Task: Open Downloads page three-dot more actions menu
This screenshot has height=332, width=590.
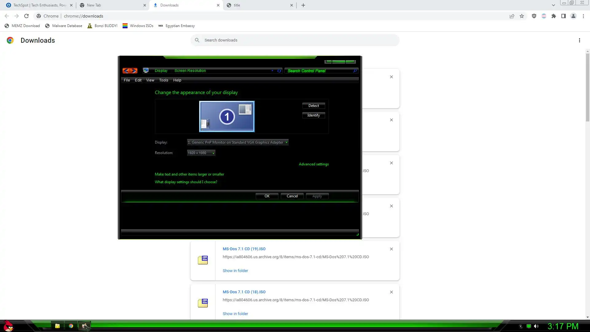Action: click(579, 40)
